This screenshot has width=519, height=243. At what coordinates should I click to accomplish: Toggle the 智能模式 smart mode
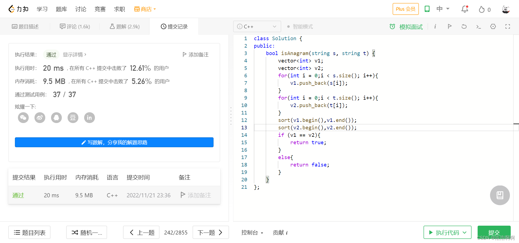300,27
